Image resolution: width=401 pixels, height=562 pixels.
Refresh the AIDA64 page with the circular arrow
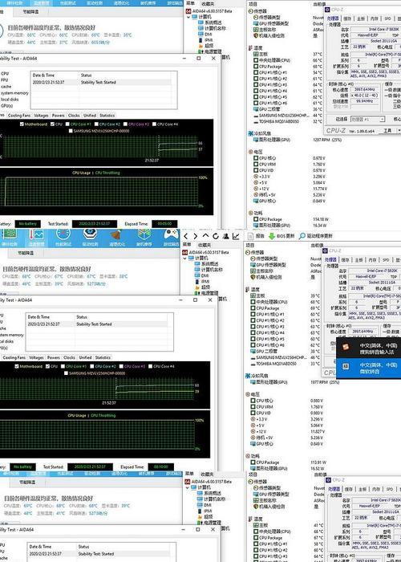[x=216, y=236]
